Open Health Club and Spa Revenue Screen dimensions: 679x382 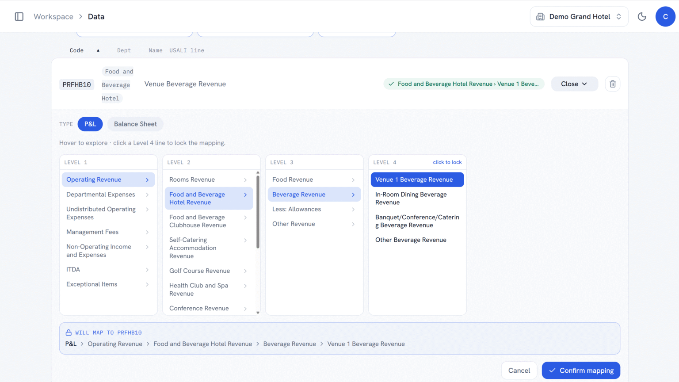click(209, 290)
